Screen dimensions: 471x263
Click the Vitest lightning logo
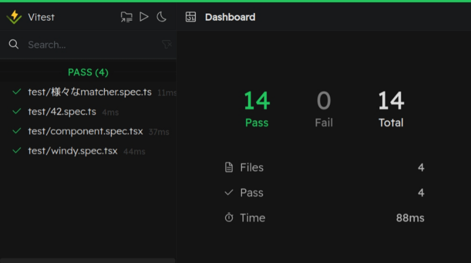click(14, 17)
